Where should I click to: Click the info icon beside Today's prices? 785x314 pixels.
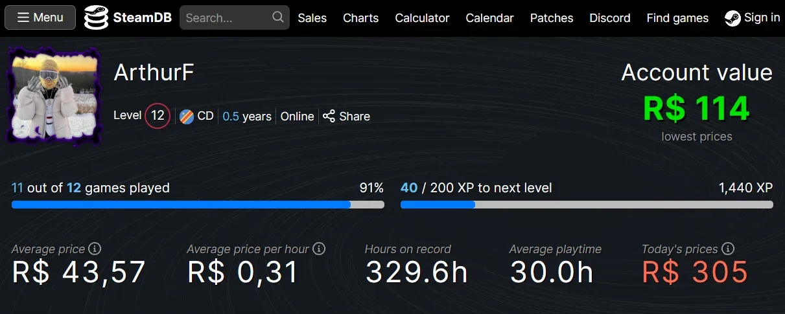click(728, 249)
